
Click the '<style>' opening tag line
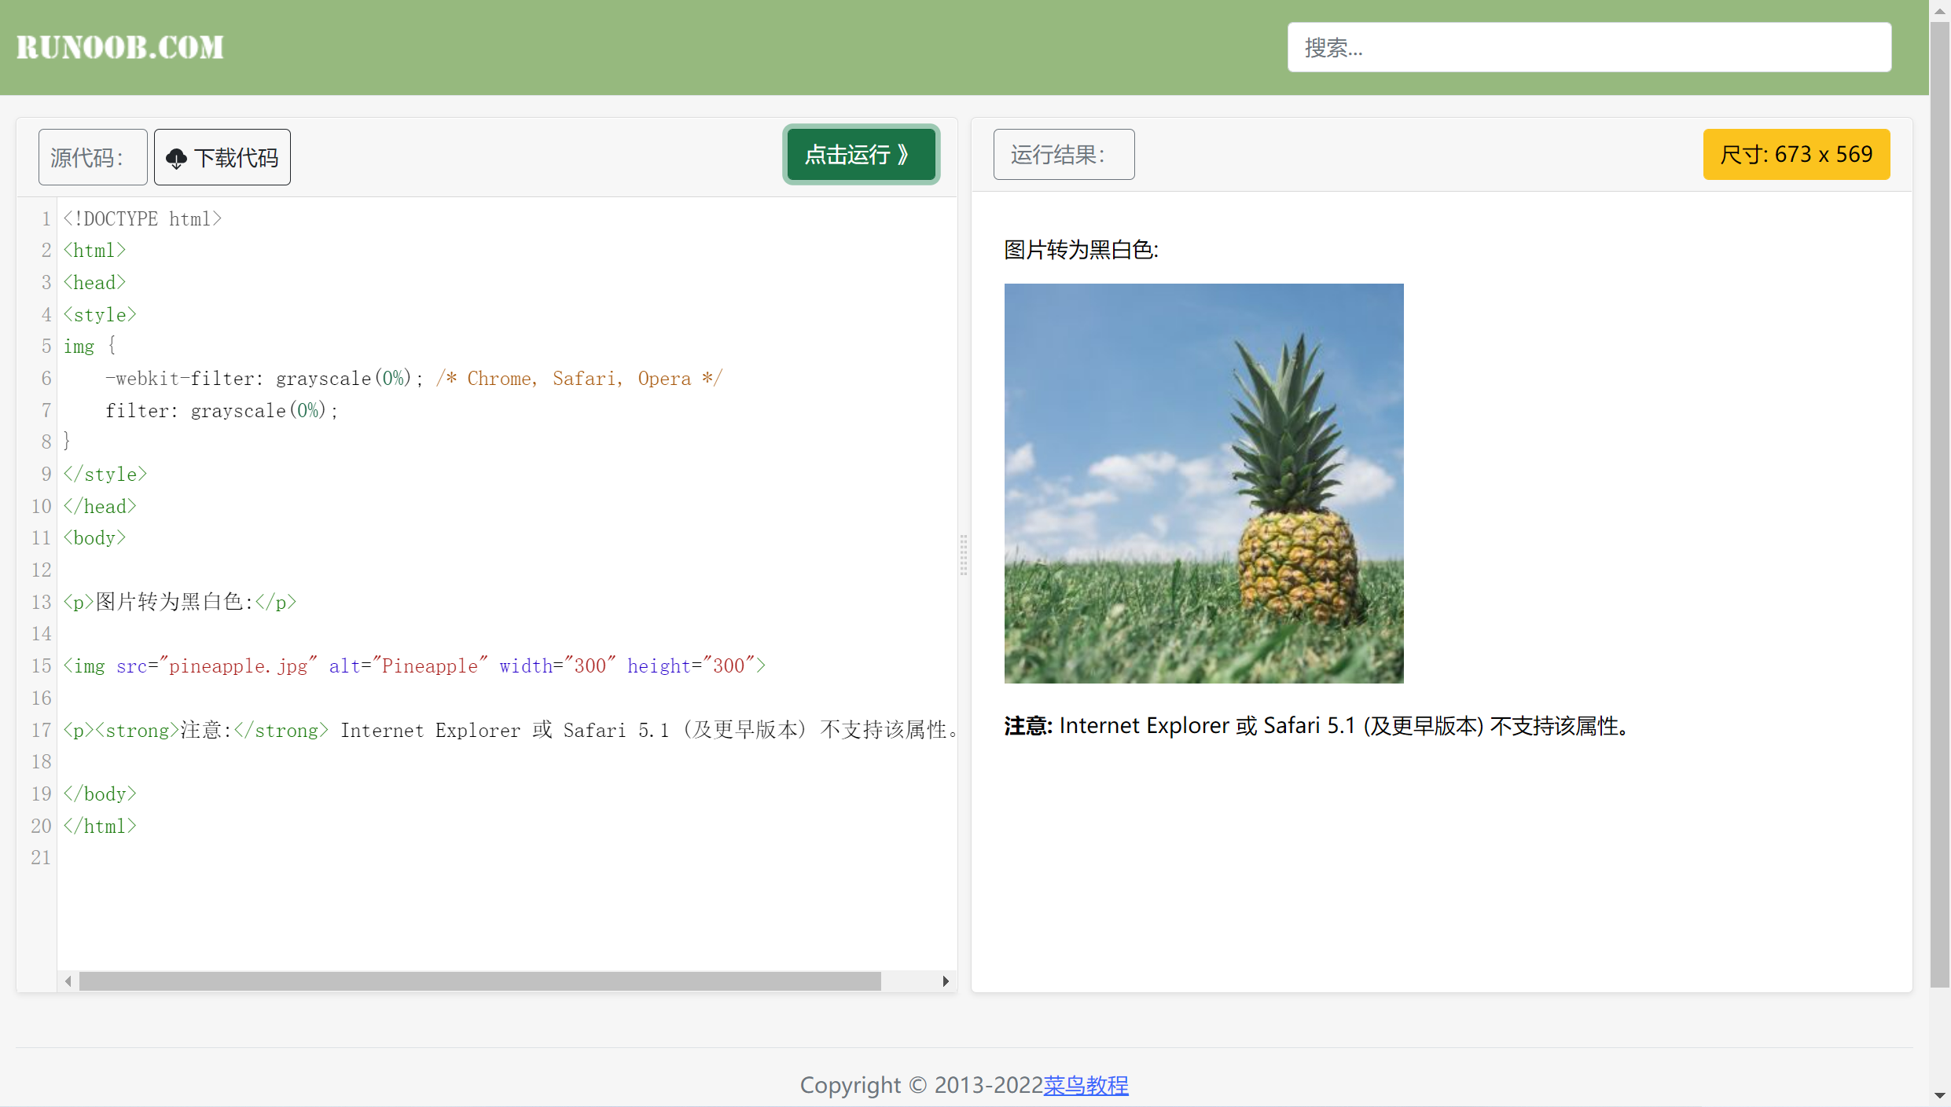(x=100, y=314)
